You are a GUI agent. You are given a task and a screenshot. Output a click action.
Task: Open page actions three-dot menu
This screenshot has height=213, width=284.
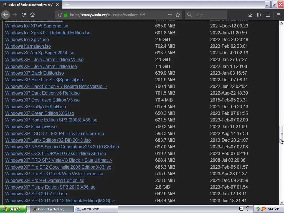click(x=170, y=15)
